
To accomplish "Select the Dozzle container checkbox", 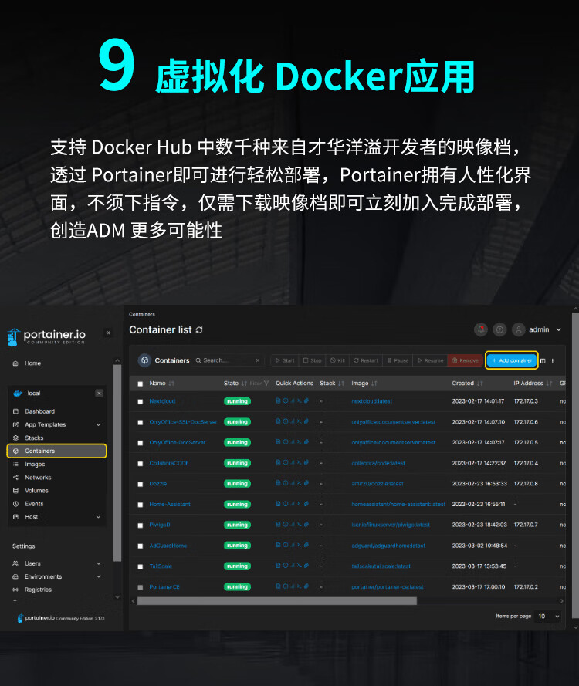I will 140,485.
